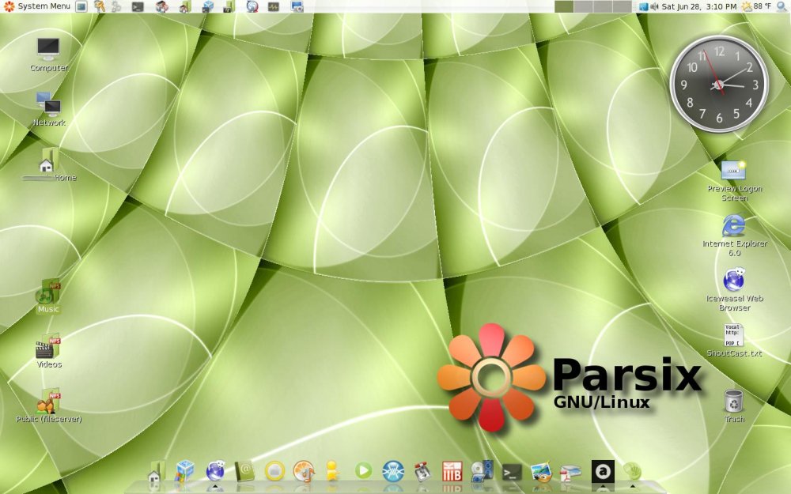This screenshot has width=791, height=494.
Task: Select the Iceweasel Web Browser desktop icon
Action: click(734, 290)
